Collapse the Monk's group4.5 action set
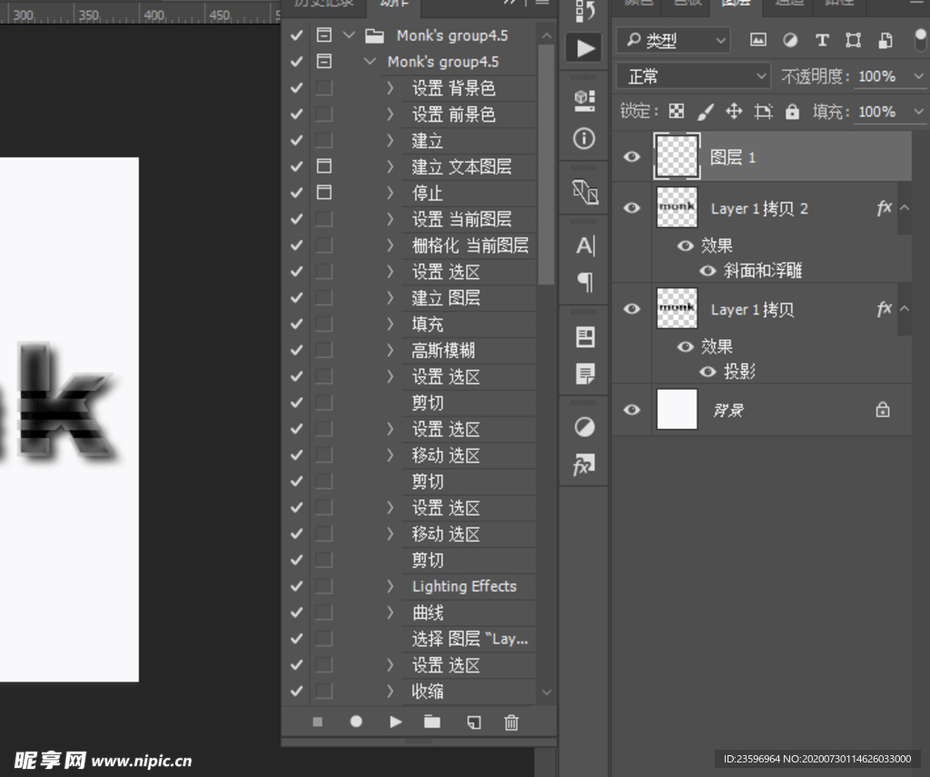 pos(350,35)
